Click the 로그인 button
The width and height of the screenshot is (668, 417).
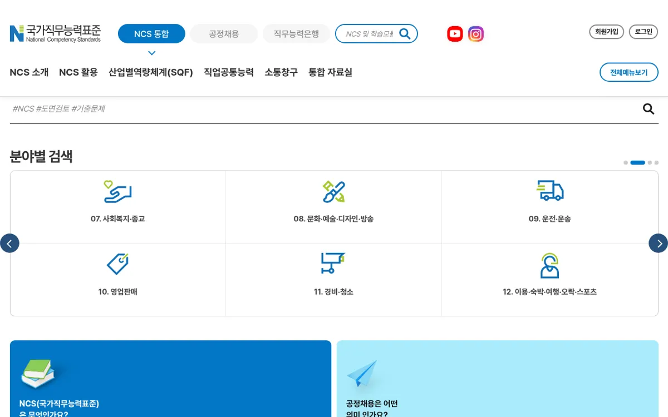[x=644, y=32]
